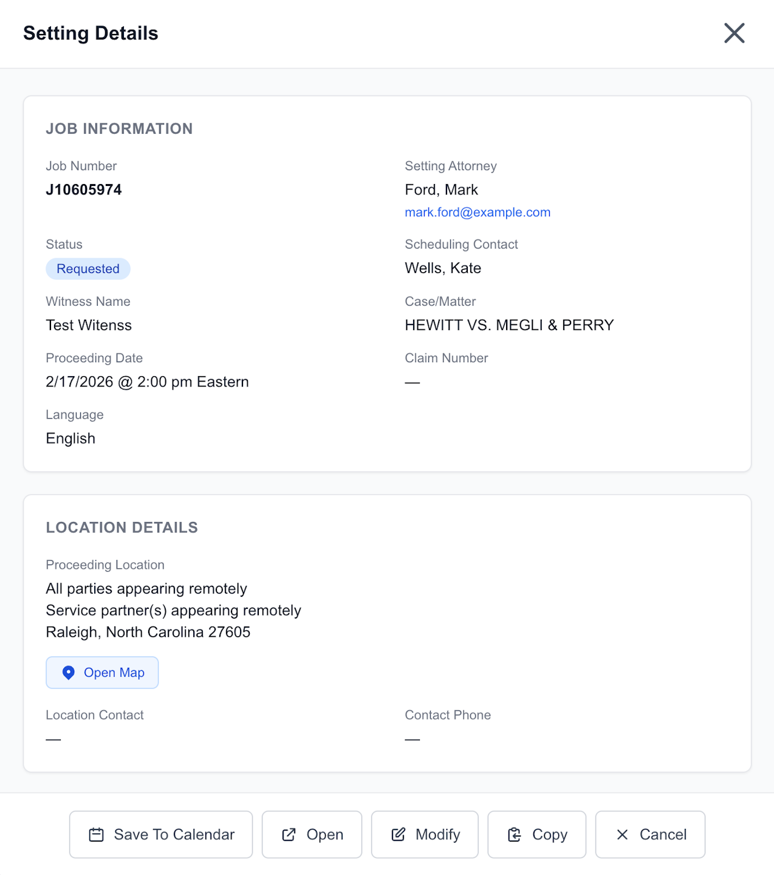Image resolution: width=774 pixels, height=875 pixels.
Task: Open mark.ford@example.com email link
Action: coord(478,212)
